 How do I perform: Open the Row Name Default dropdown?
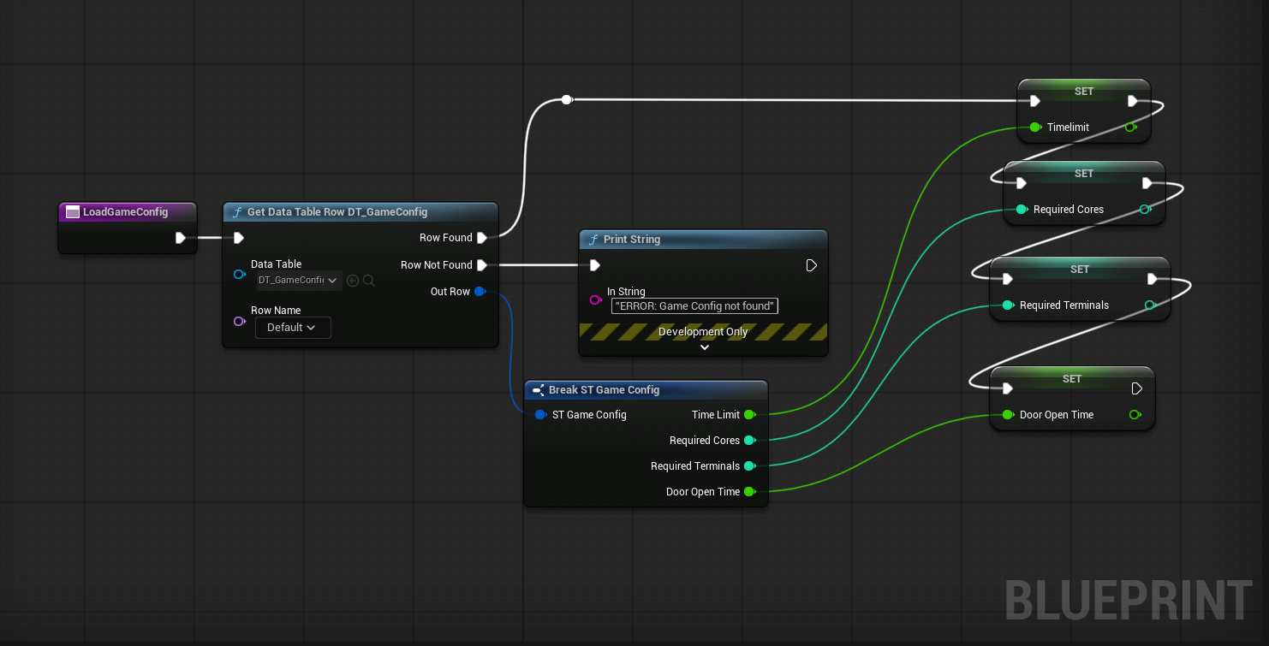(x=293, y=328)
